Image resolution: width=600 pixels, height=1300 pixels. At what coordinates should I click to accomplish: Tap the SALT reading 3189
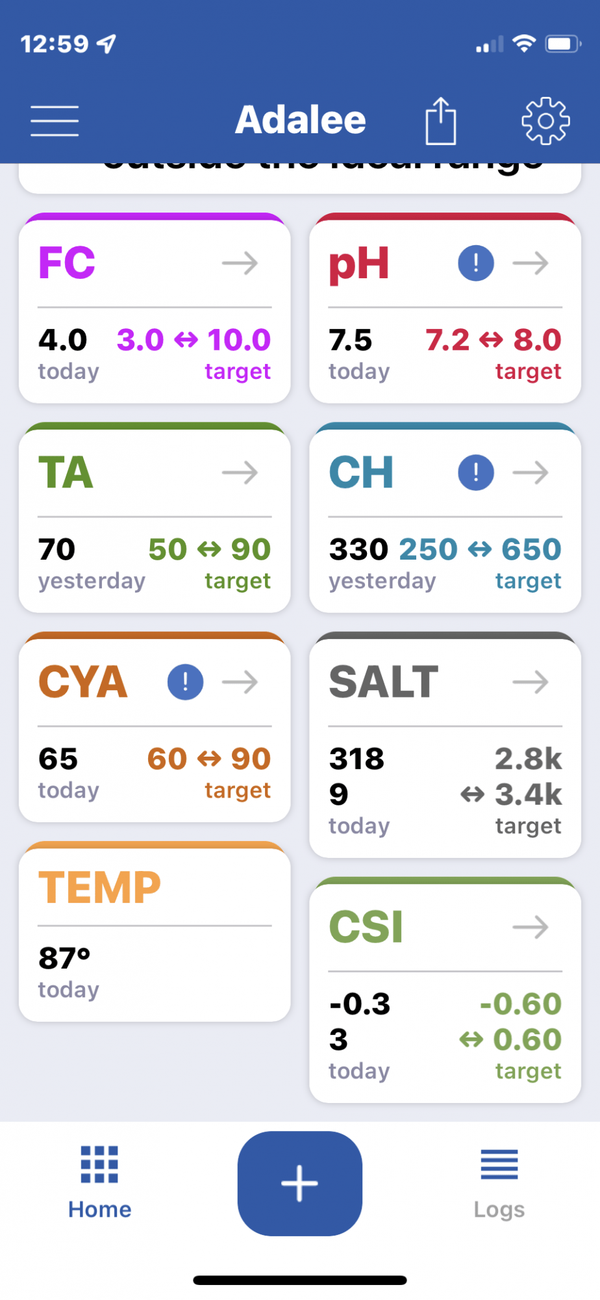(357, 776)
